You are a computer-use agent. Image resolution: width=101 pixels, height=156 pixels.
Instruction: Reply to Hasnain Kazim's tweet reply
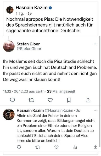[x=19, y=147]
